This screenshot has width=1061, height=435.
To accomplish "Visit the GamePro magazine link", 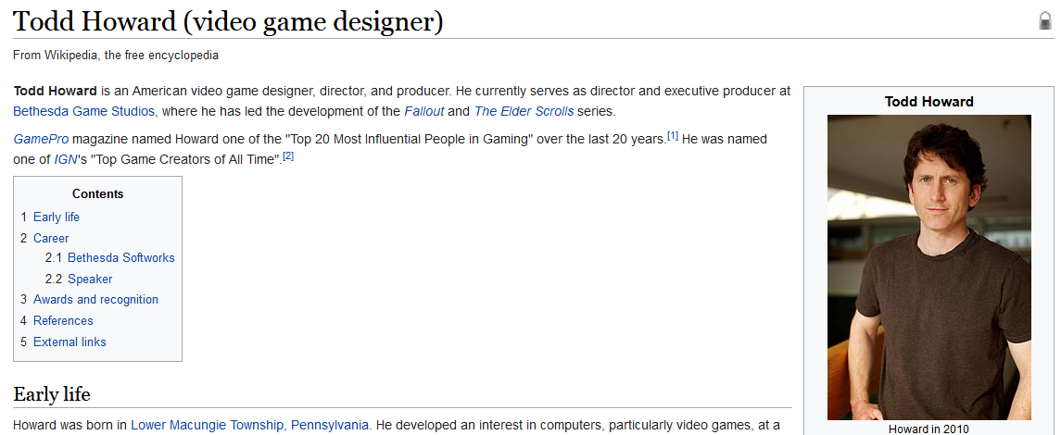I will click(x=40, y=139).
